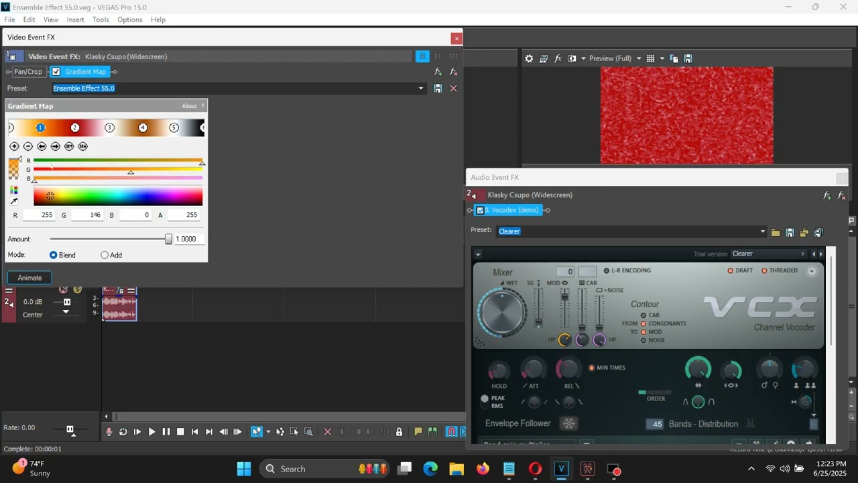The height and width of the screenshot is (483, 858).
Task: Delete selection with red X tool
Action: tap(328, 432)
